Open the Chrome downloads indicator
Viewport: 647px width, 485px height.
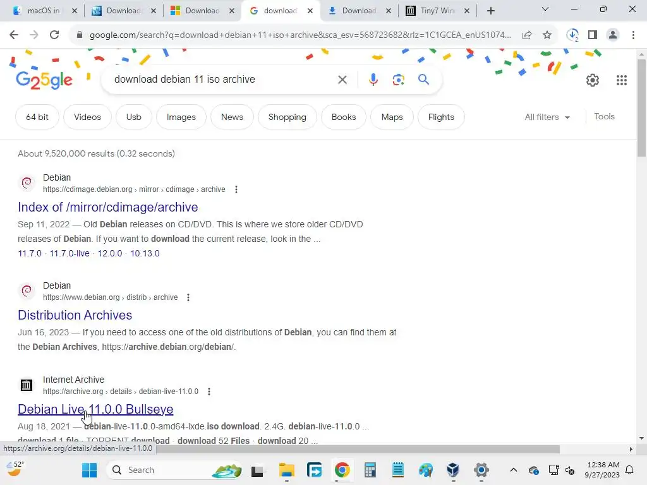coord(572,35)
